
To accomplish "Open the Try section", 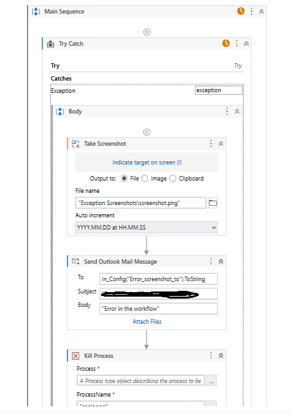I will coord(147,66).
